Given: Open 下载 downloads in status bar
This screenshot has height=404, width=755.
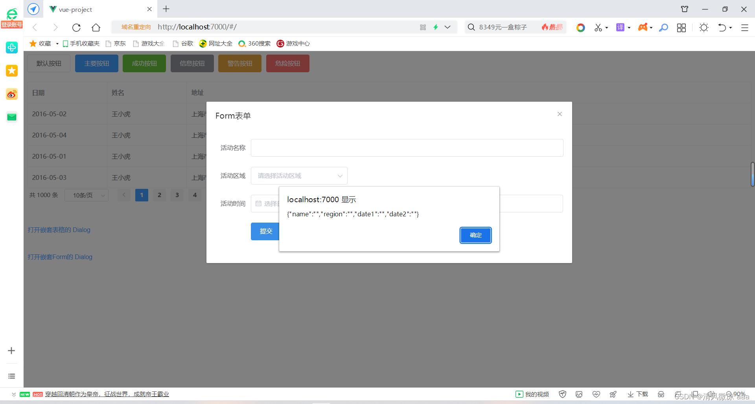Looking at the screenshot, I should 637,394.
